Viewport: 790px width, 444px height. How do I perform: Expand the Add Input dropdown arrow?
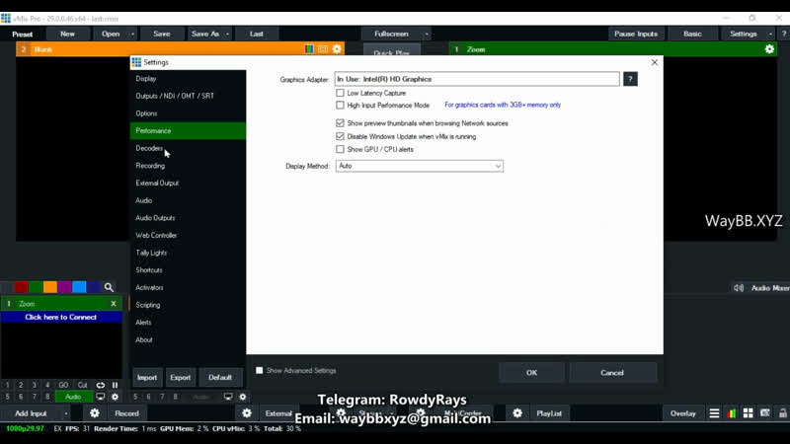pos(64,413)
